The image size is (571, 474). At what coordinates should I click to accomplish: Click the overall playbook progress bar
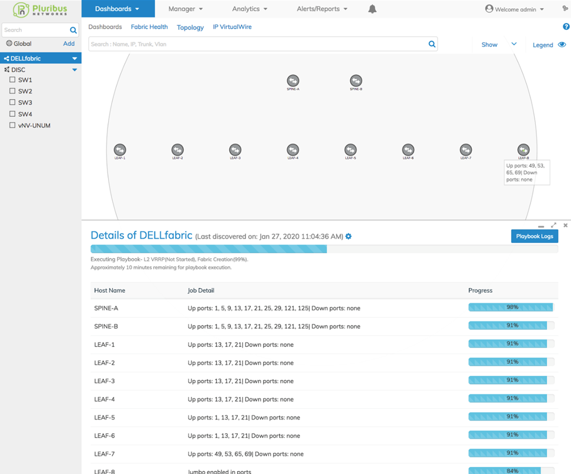click(x=324, y=249)
